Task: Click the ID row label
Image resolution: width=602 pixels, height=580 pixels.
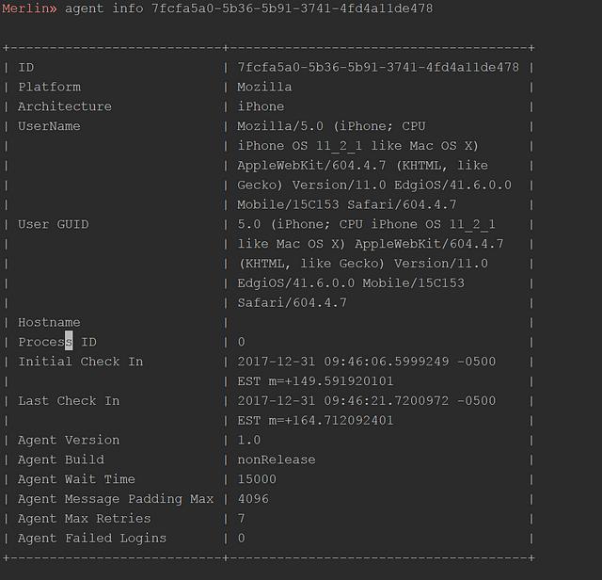Action: [25, 67]
